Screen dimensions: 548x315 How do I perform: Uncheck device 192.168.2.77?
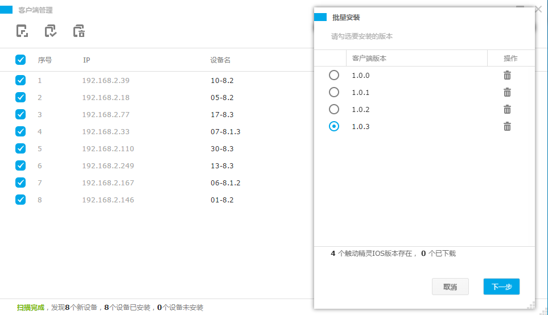click(20, 114)
